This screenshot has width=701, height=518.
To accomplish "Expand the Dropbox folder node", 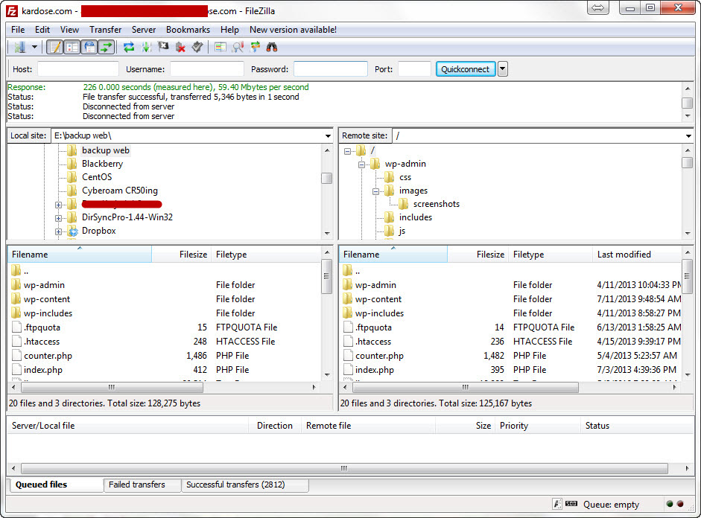I will pos(58,231).
